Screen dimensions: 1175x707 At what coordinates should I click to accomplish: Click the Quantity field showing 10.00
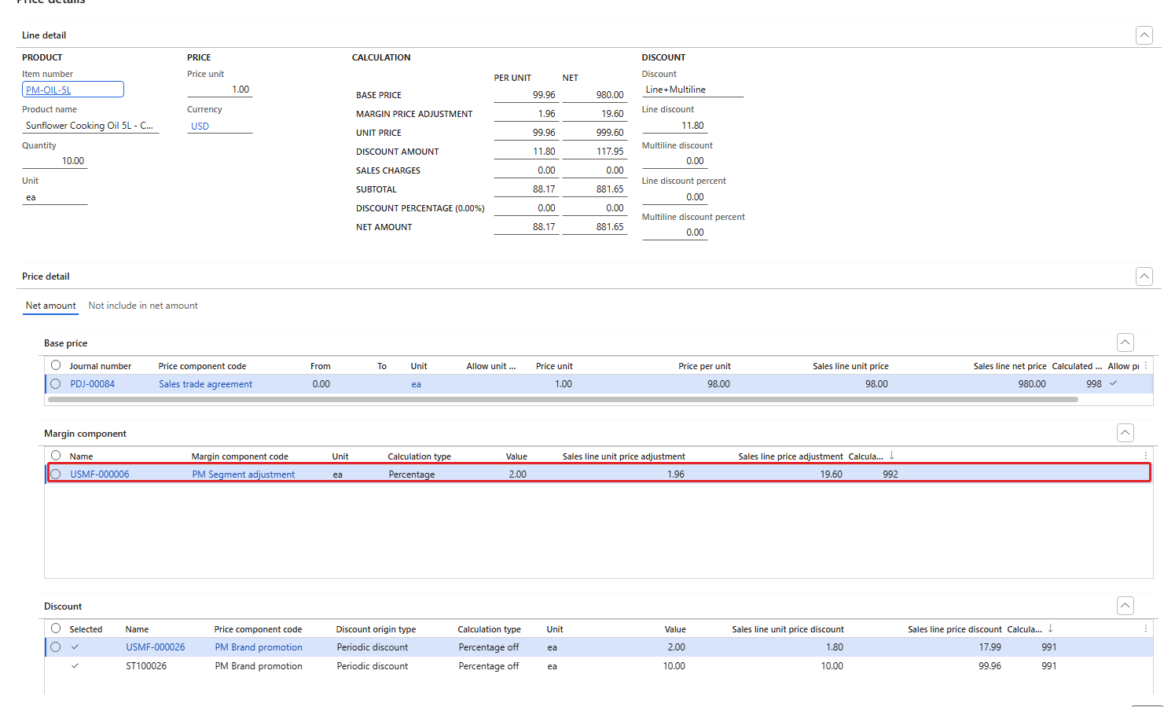click(54, 161)
